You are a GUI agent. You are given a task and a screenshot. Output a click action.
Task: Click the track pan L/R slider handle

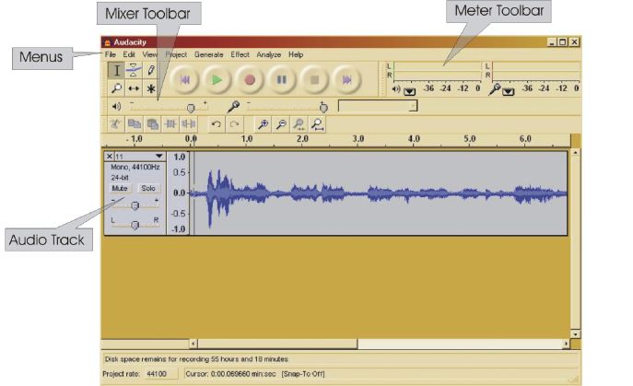135,225
